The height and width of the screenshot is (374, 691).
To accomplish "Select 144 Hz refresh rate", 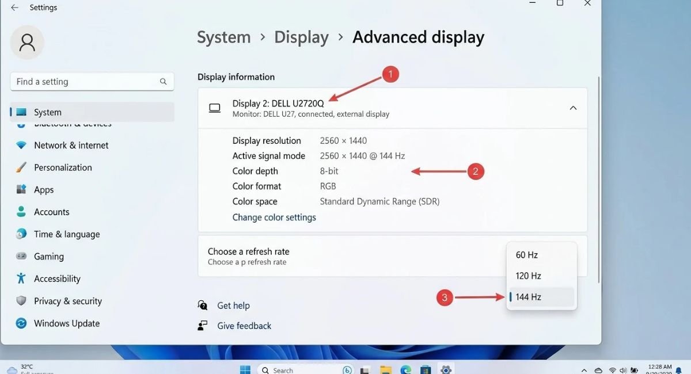I will tap(541, 297).
